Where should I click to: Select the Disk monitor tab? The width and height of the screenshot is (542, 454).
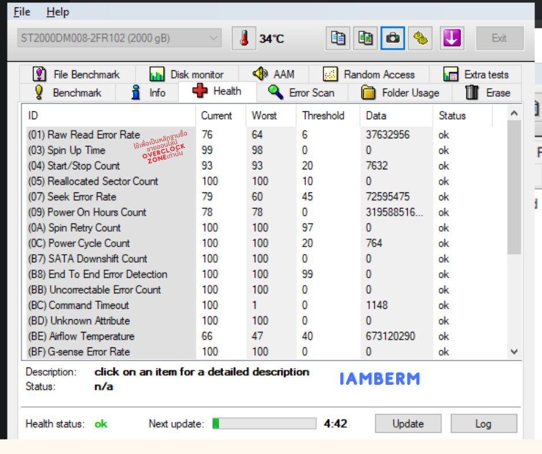tap(186, 74)
